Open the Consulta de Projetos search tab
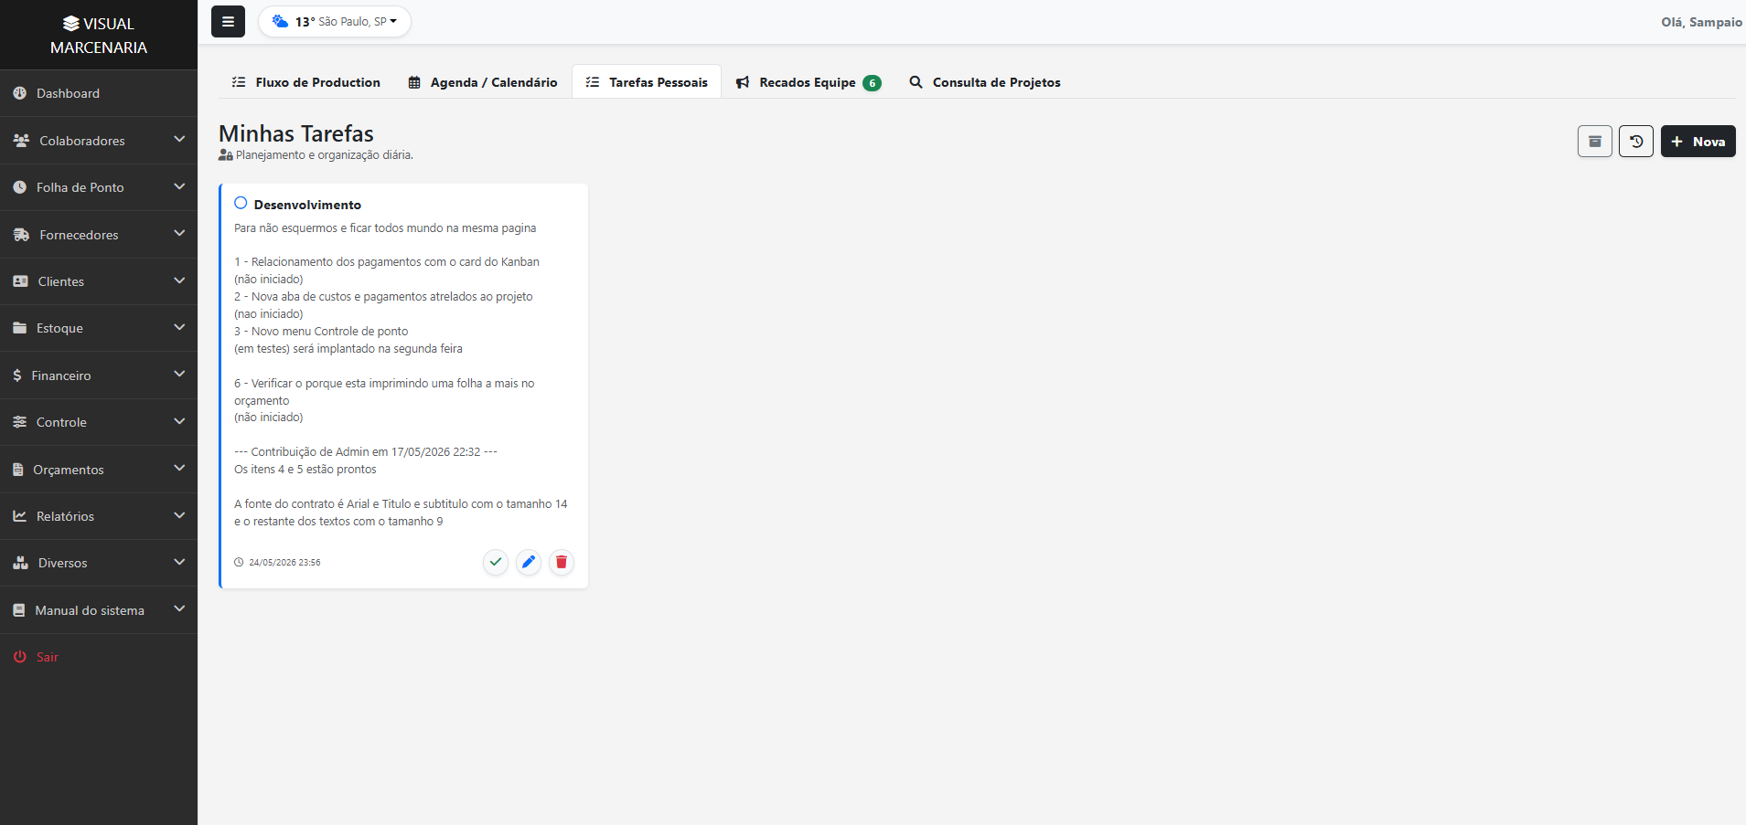The height and width of the screenshot is (825, 1746). (985, 82)
